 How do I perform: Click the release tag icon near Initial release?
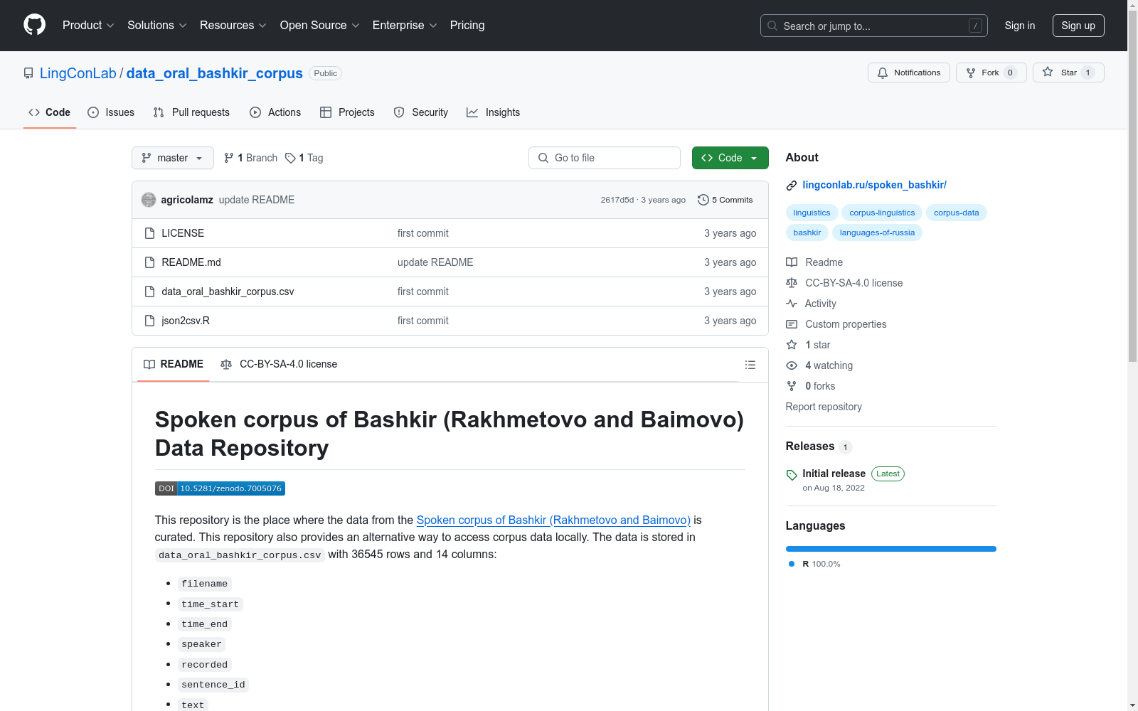click(792, 475)
